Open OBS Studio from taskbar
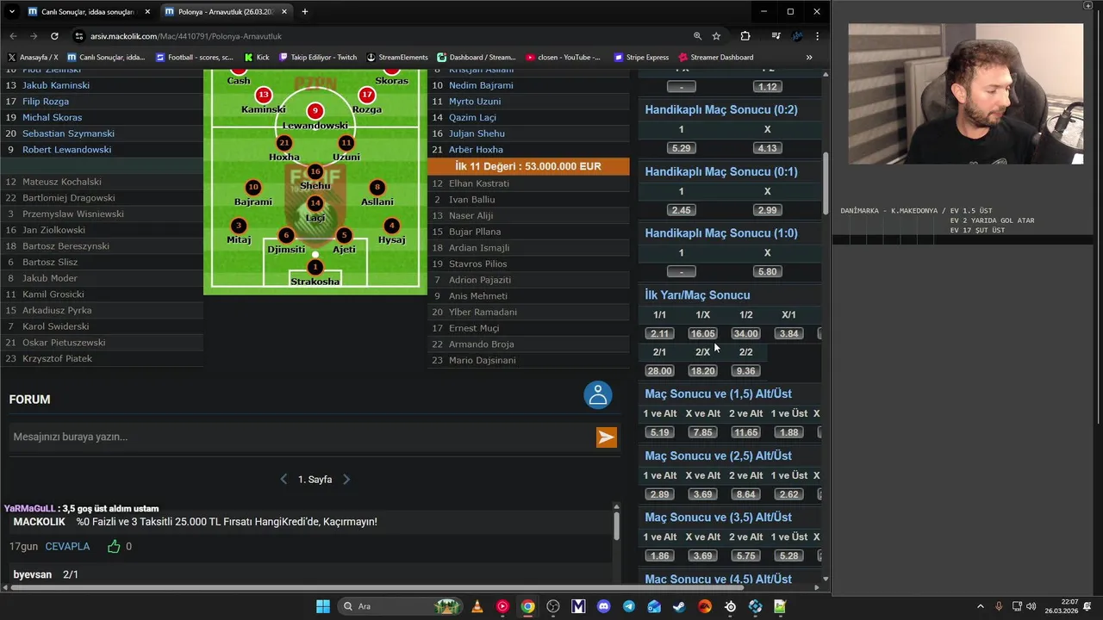This screenshot has width=1103, height=620. [x=553, y=606]
